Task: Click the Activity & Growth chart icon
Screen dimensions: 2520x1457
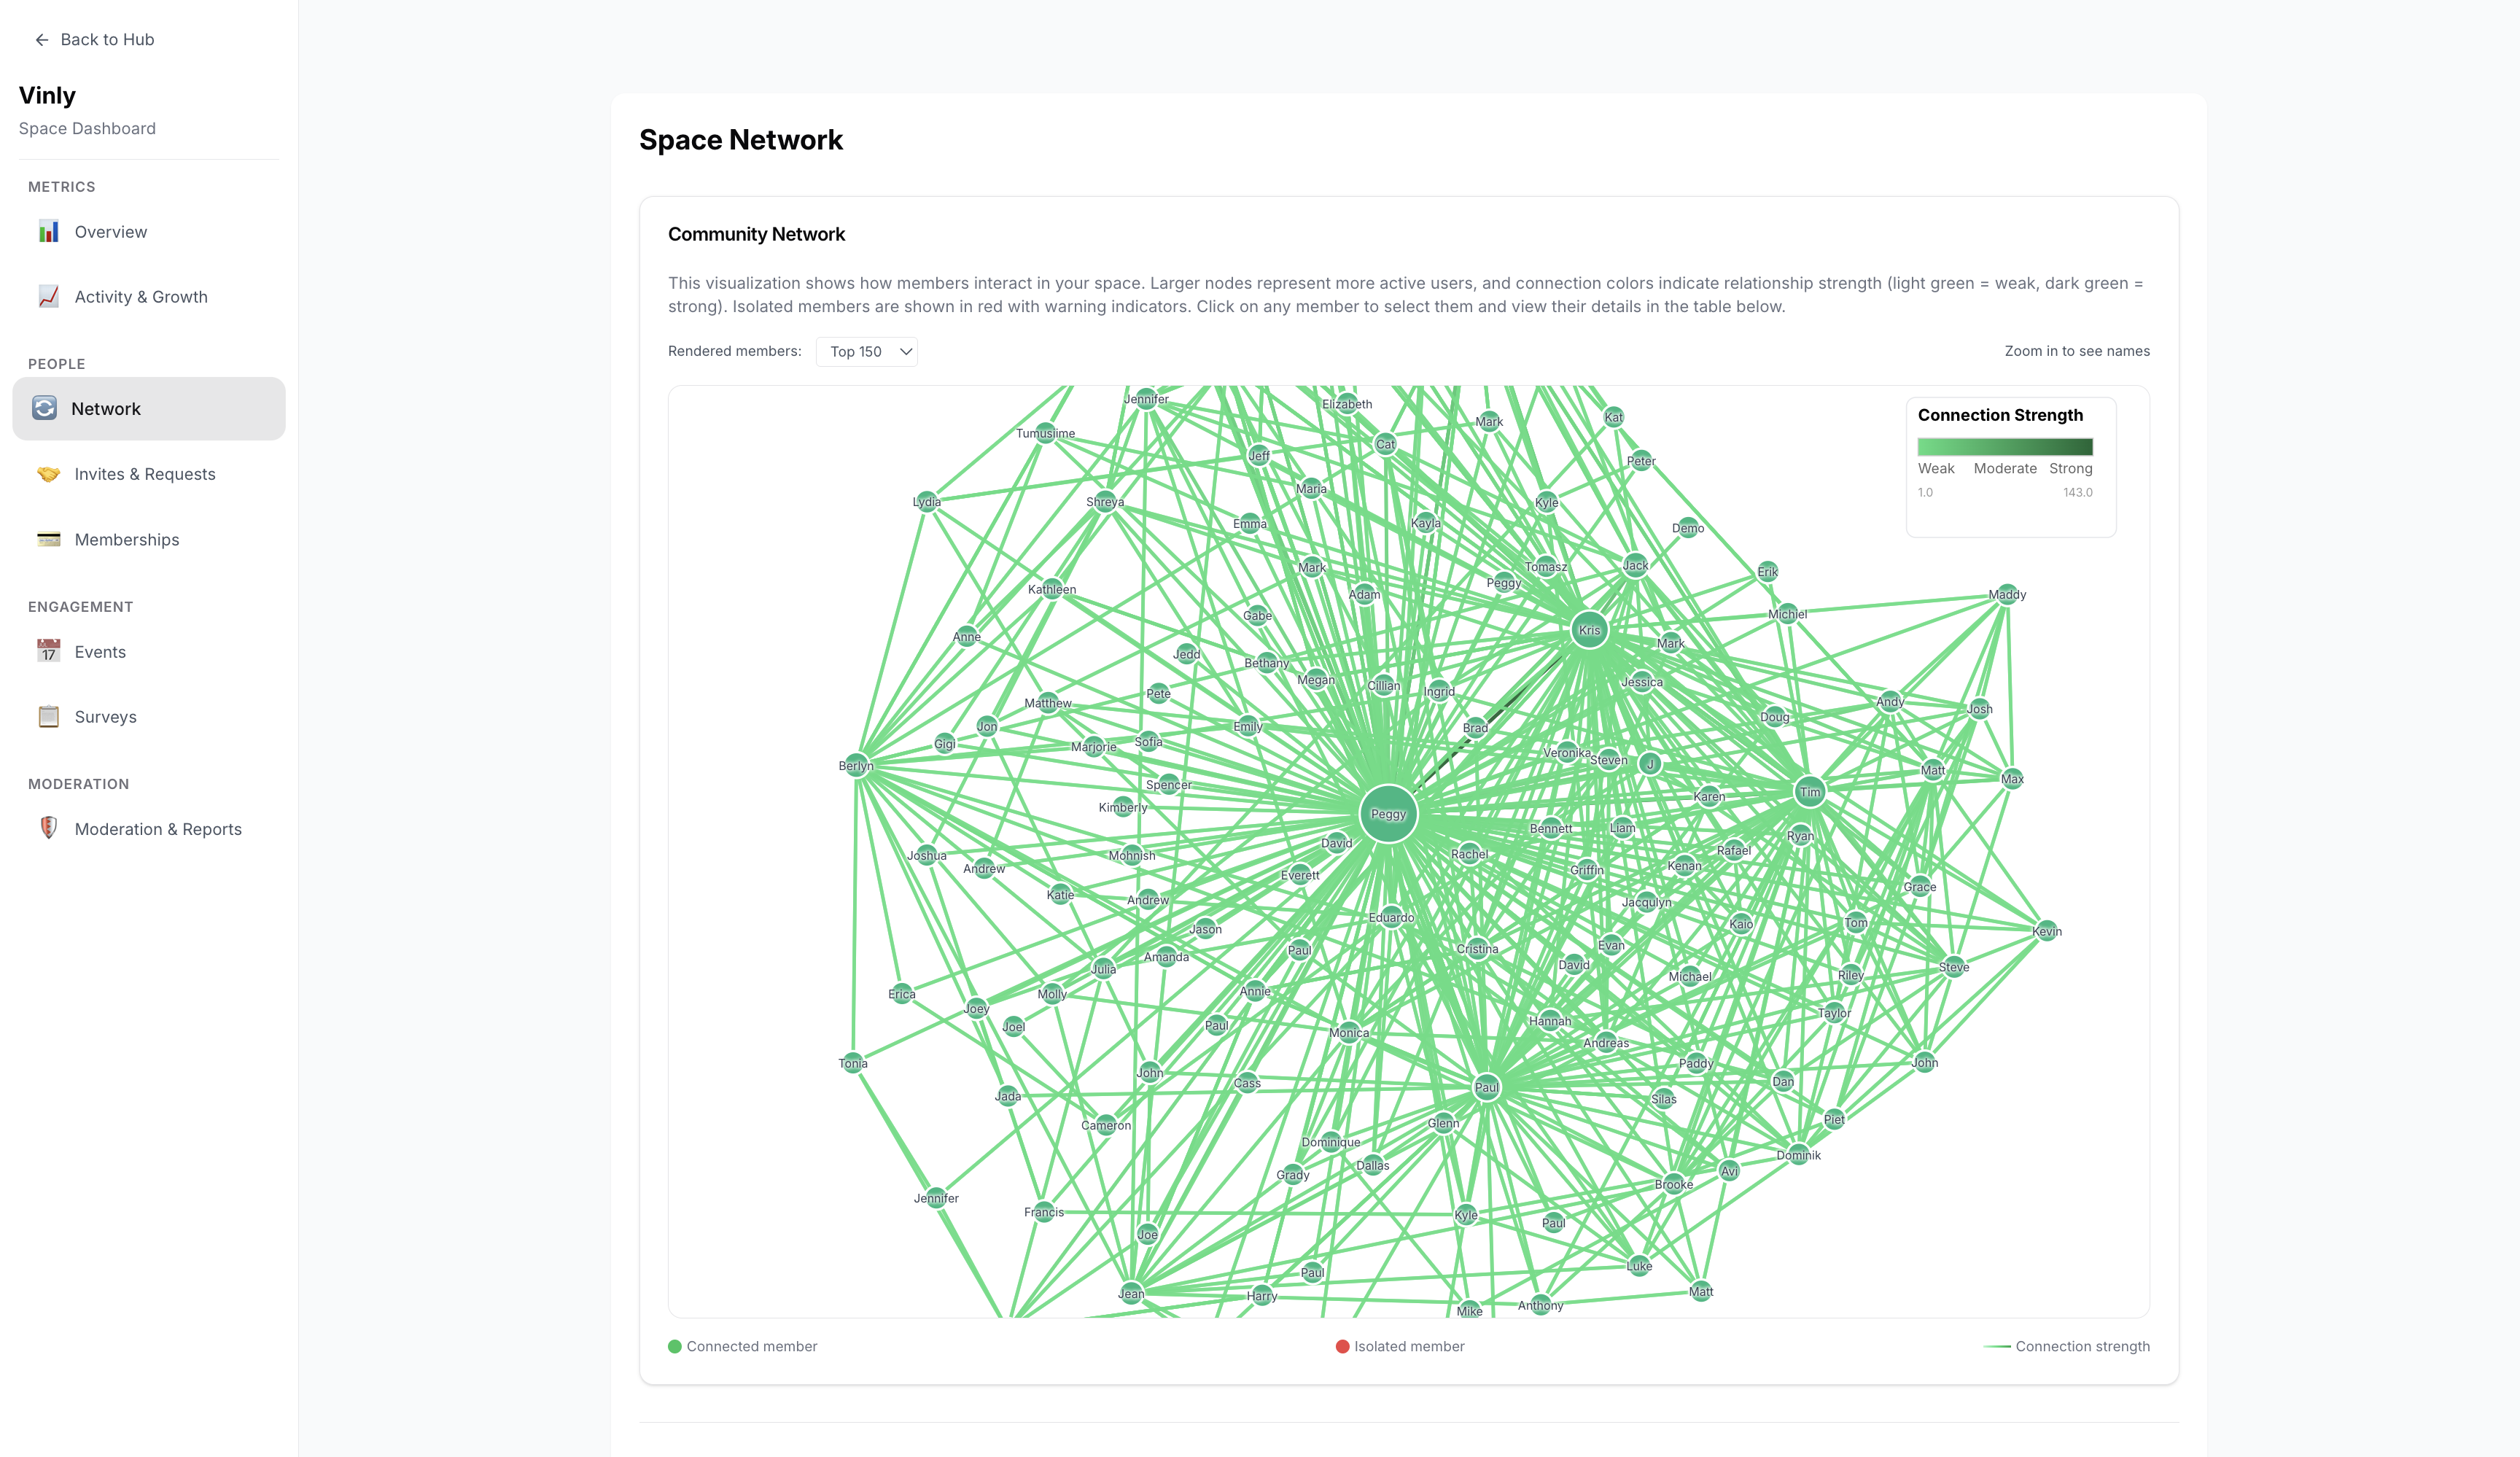Action: tap(48, 297)
